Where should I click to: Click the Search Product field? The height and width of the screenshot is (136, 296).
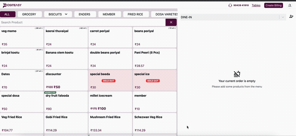pos(83,22)
